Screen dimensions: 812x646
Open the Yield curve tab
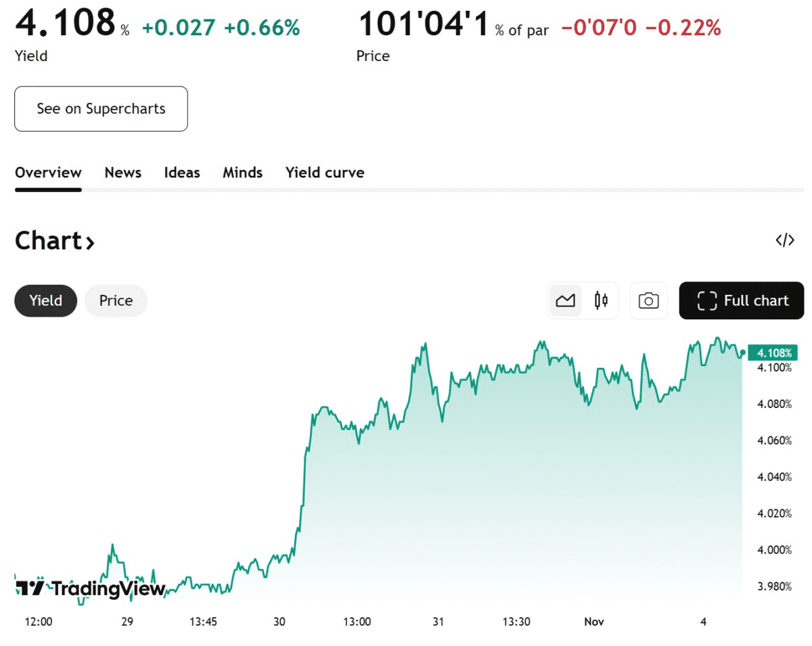click(325, 172)
